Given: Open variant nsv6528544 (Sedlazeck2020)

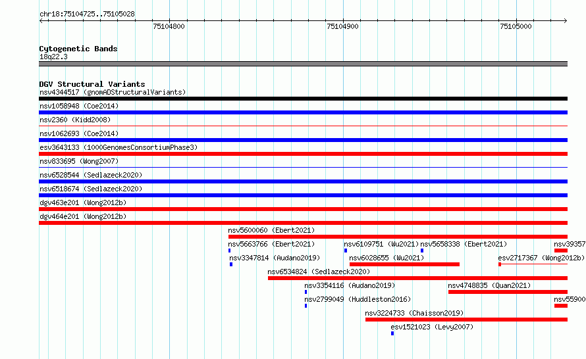Looking at the screenshot, I should [91, 175].
